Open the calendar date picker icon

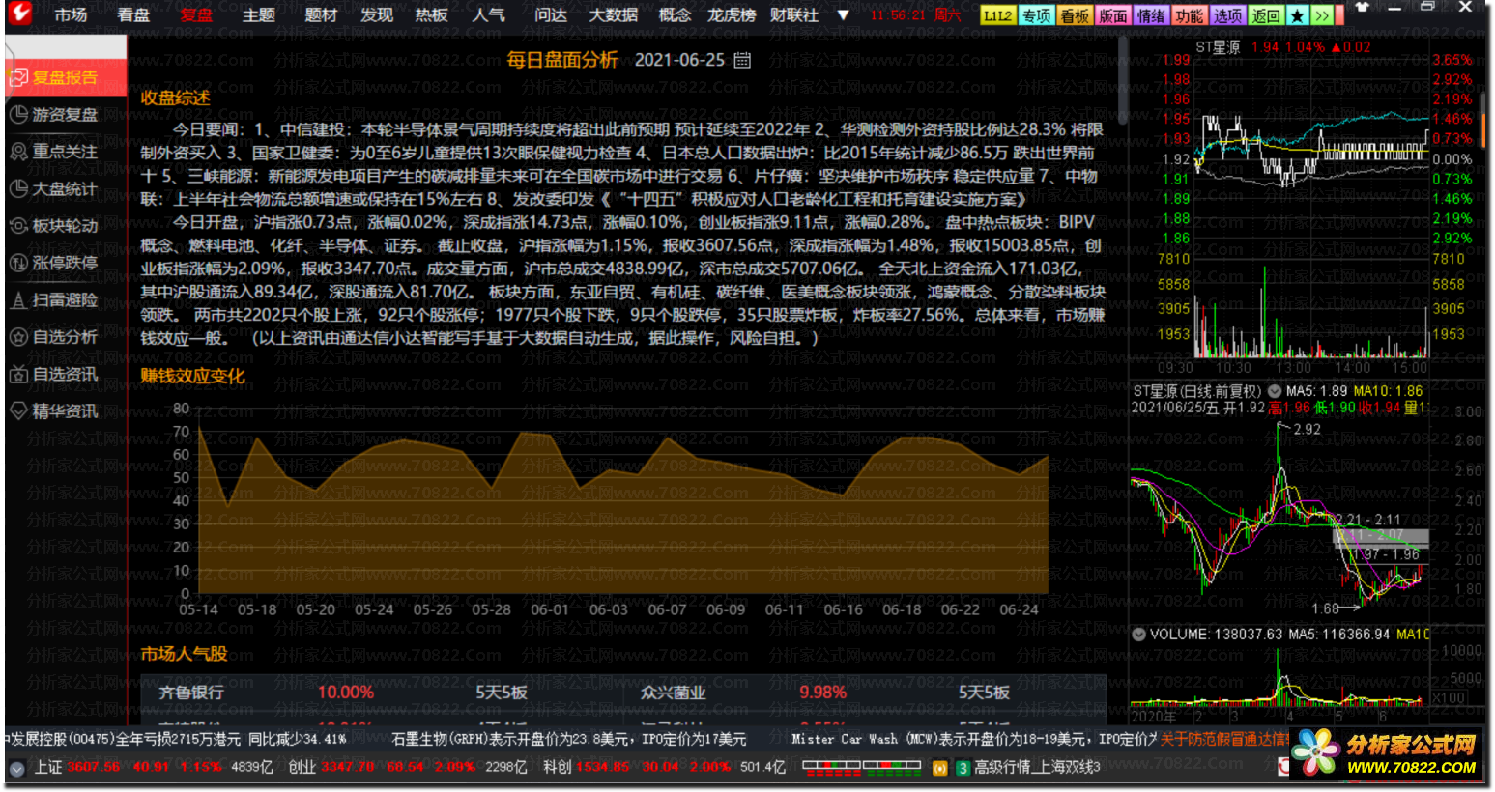point(742,60)
